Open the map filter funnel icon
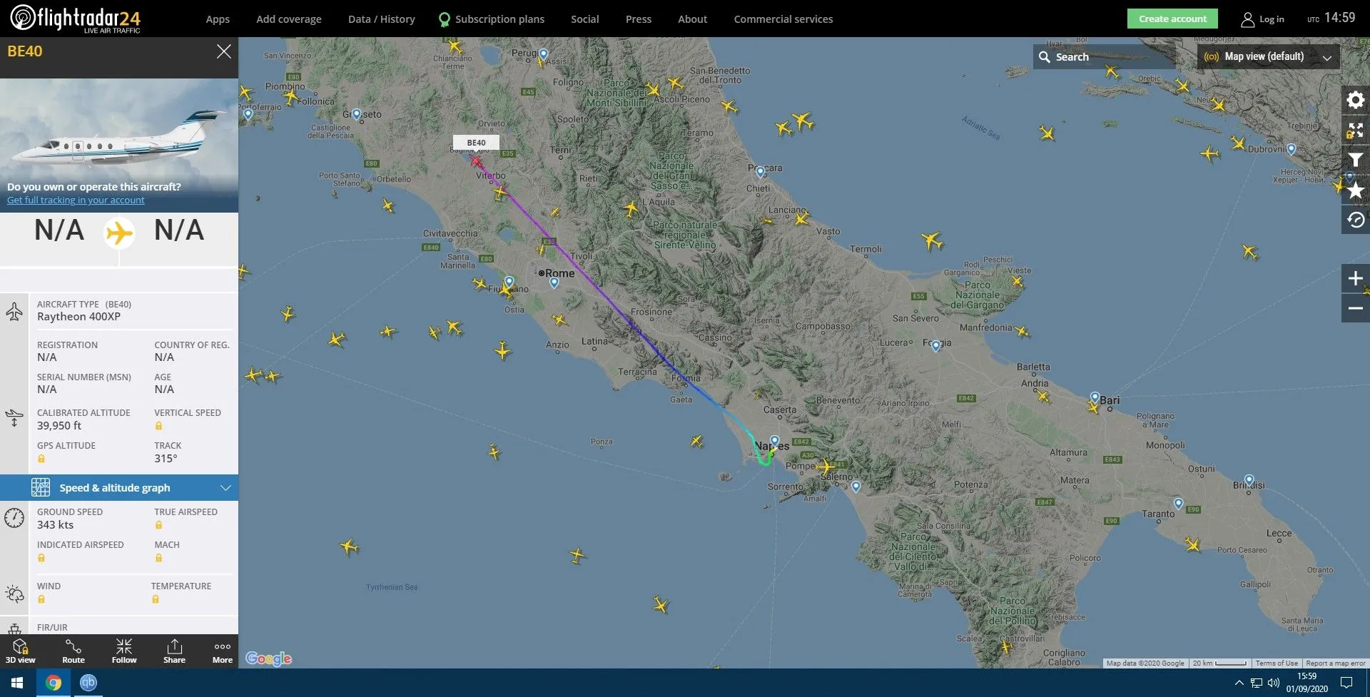Image resolution: width=1370 pixels, height=697 pixels. [1355, 160]
